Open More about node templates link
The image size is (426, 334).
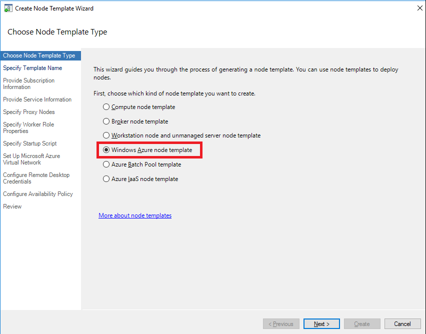click(x=135, y=215)
